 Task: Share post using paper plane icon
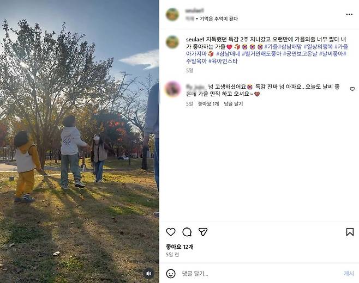tap(203, 232)
